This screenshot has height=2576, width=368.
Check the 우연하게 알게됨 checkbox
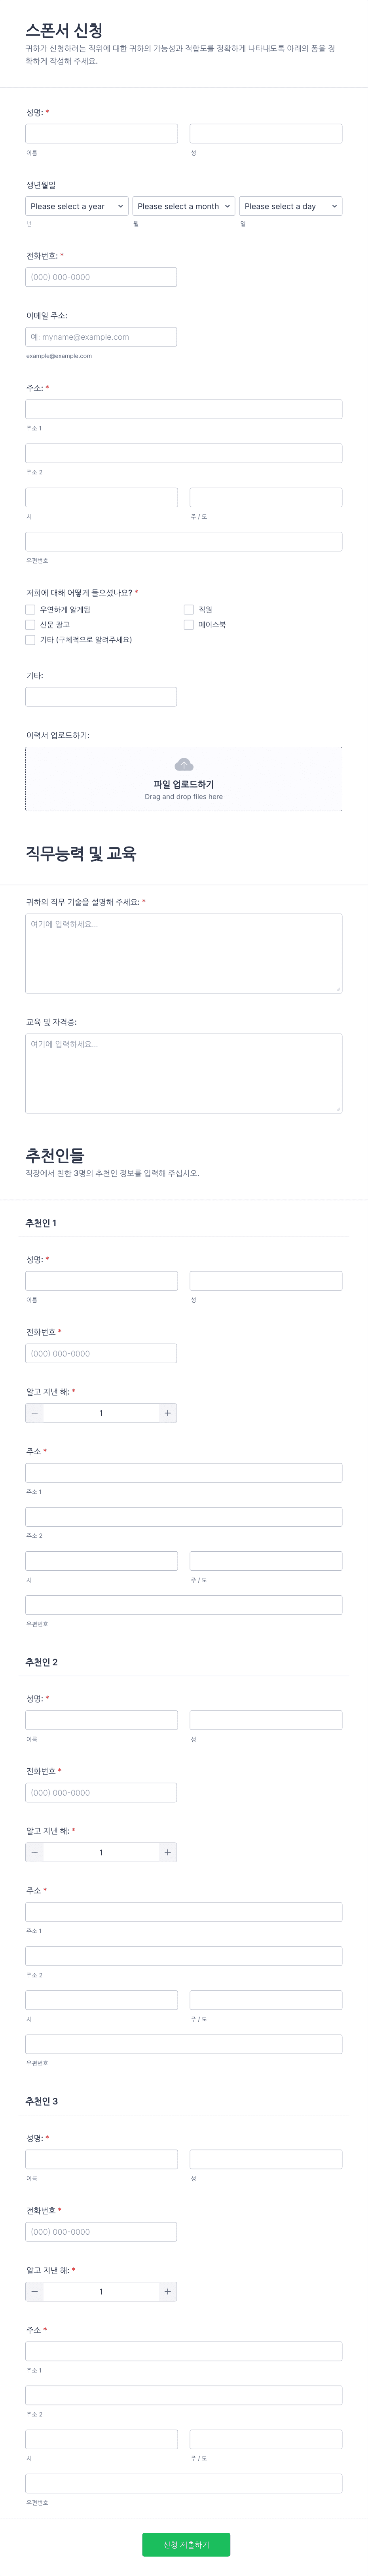click(30, 609)
